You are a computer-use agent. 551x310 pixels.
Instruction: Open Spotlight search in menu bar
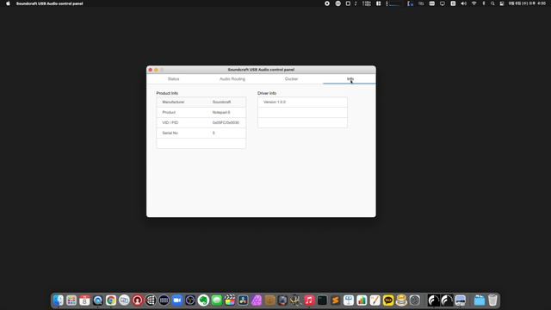[492, 3]
